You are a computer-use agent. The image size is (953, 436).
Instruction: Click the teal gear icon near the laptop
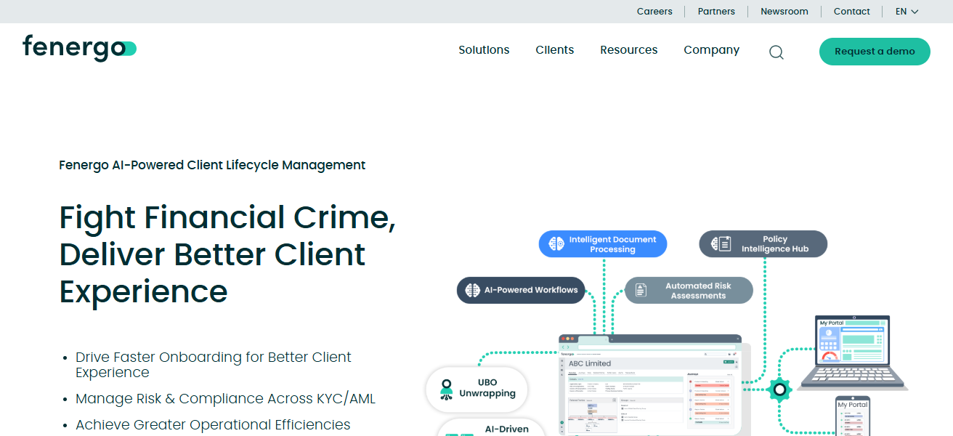pos(779,390)
